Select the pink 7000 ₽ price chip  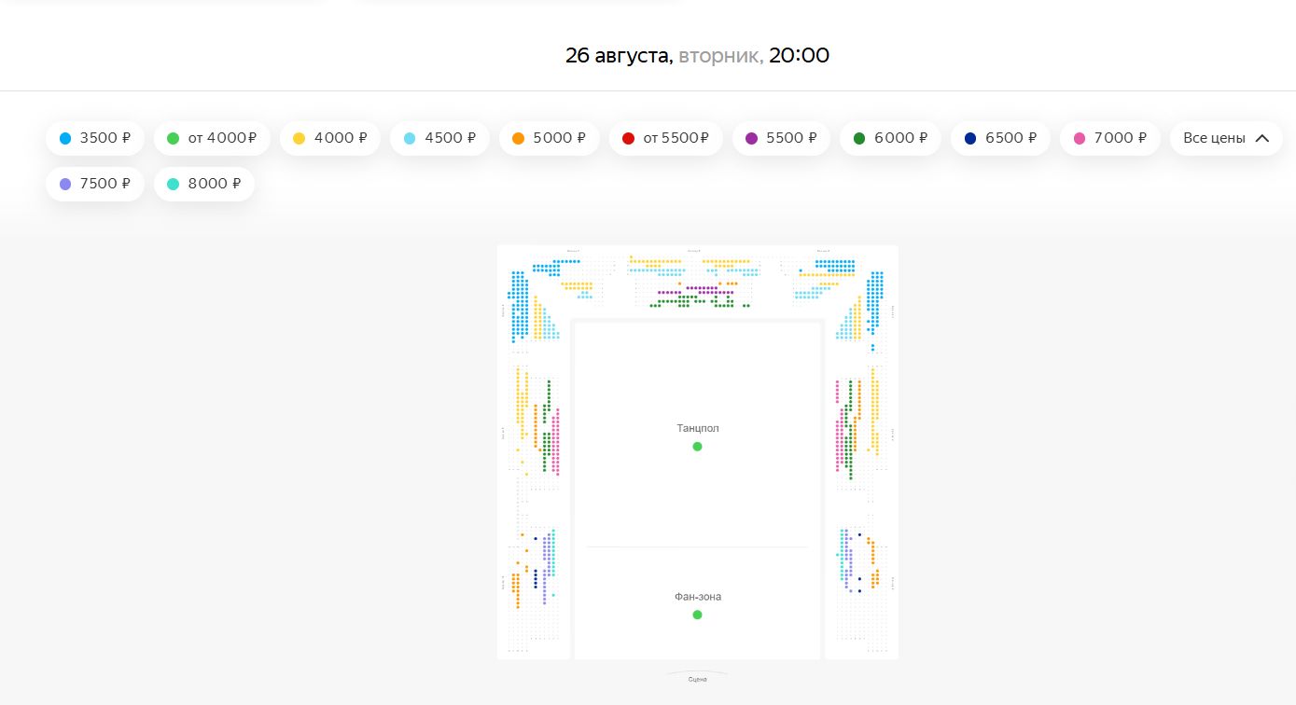click(x=1109, y=138)
